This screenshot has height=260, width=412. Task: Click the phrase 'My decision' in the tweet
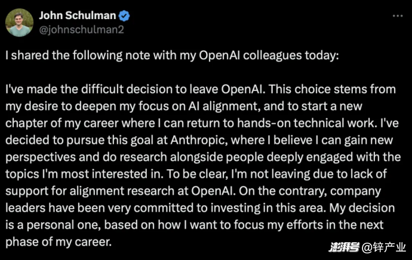click(x=362, y=208)
